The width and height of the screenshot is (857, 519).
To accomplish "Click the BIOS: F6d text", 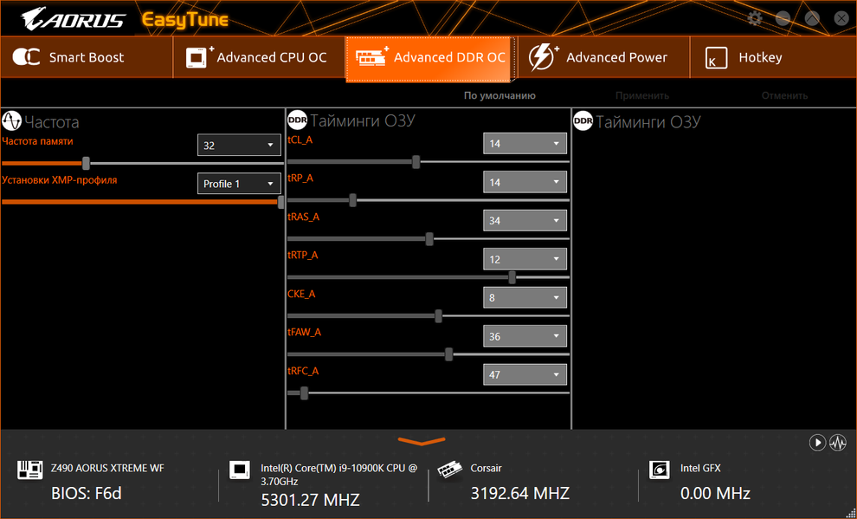I will [x=87, y=493].
